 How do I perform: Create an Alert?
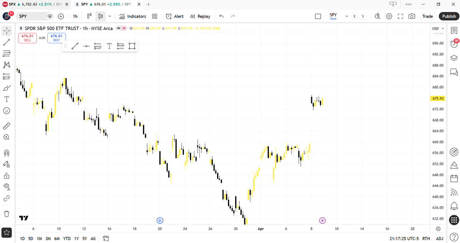click(x=175, y=16)
